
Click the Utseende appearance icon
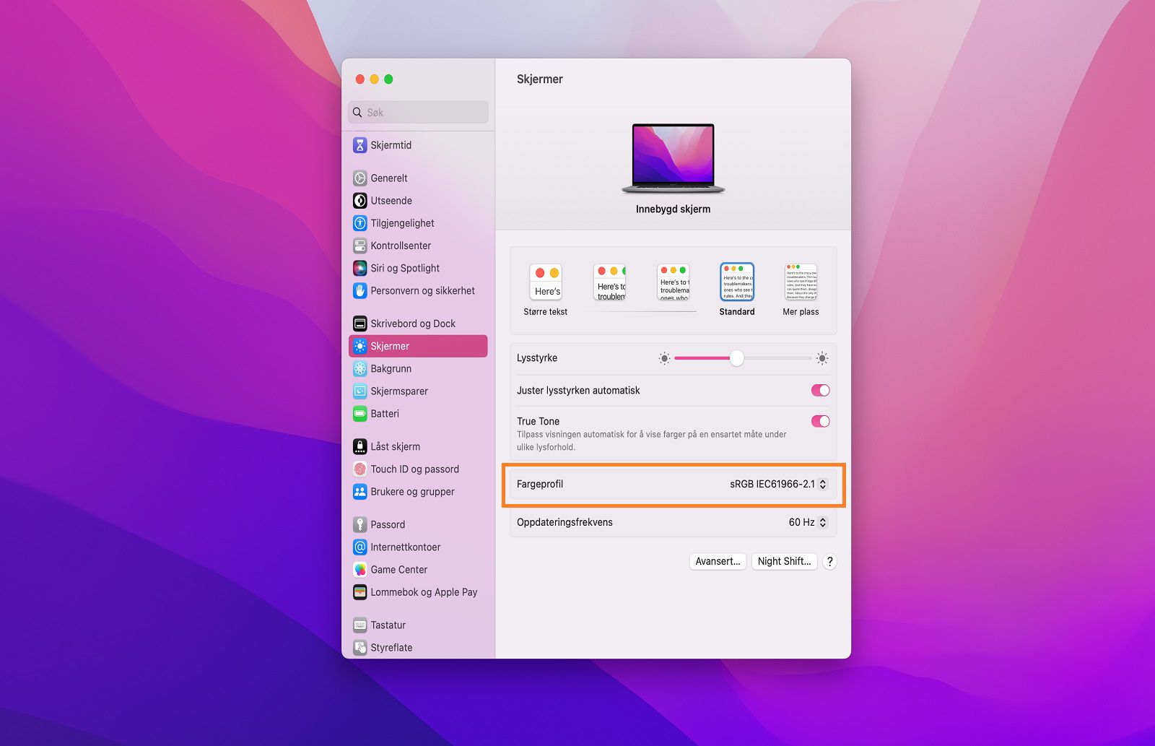click(x=359, y=201)
